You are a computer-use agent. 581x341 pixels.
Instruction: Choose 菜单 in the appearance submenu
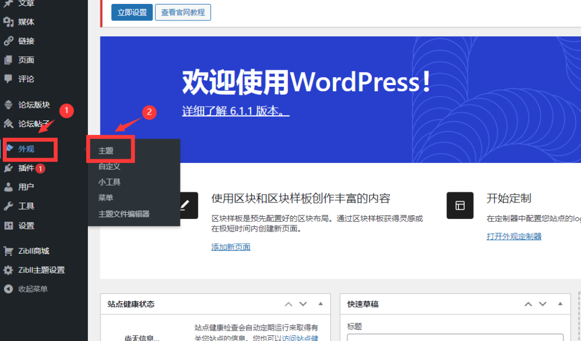tap(106, 197)
